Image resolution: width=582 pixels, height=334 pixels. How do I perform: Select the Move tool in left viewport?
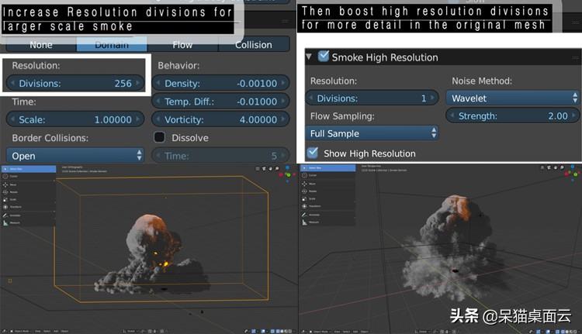pos(28,184)
